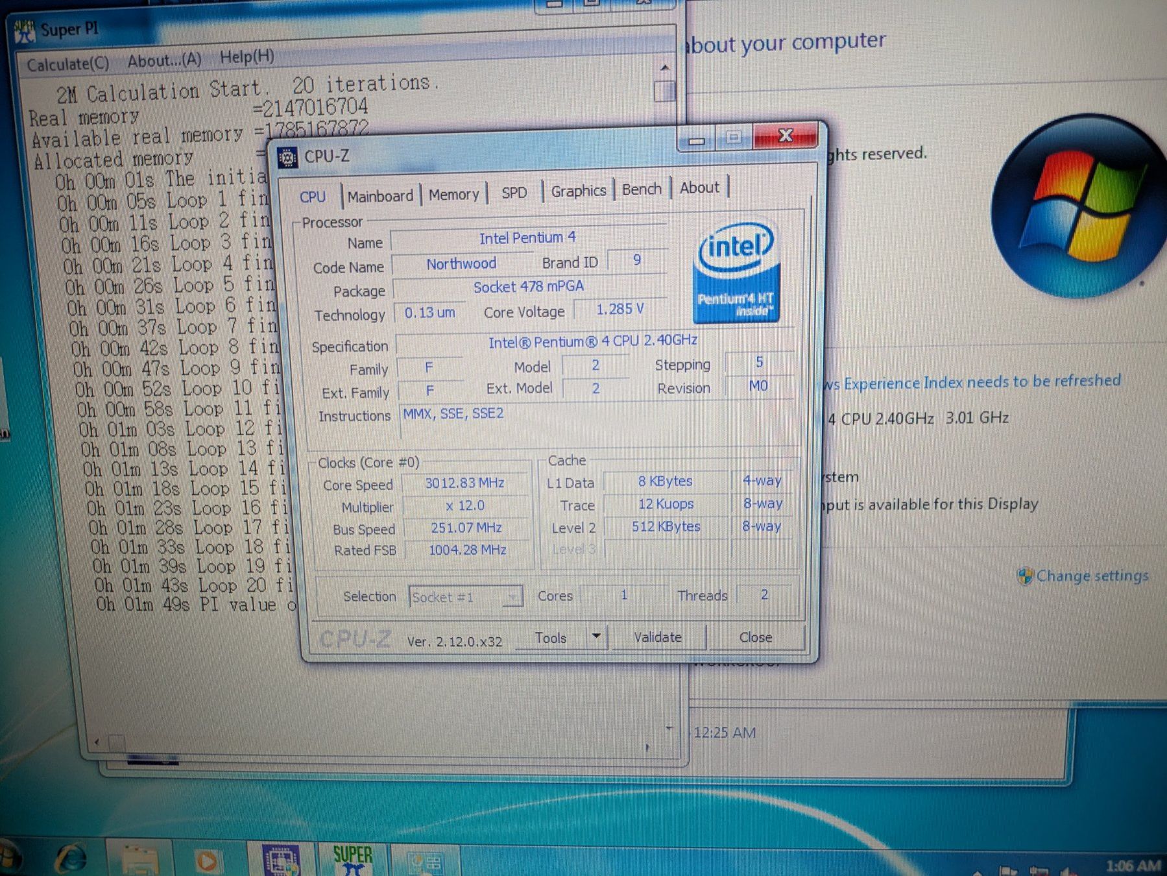Click the Core Speed value 3012.83 MHz
1167x876 pixels.
click(x=464, y=483)
